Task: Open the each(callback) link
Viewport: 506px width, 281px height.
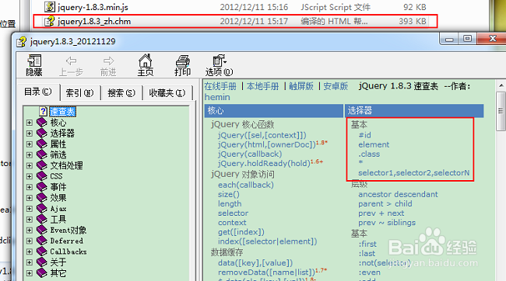Action: pyautogui.click(x=245, y=185)
